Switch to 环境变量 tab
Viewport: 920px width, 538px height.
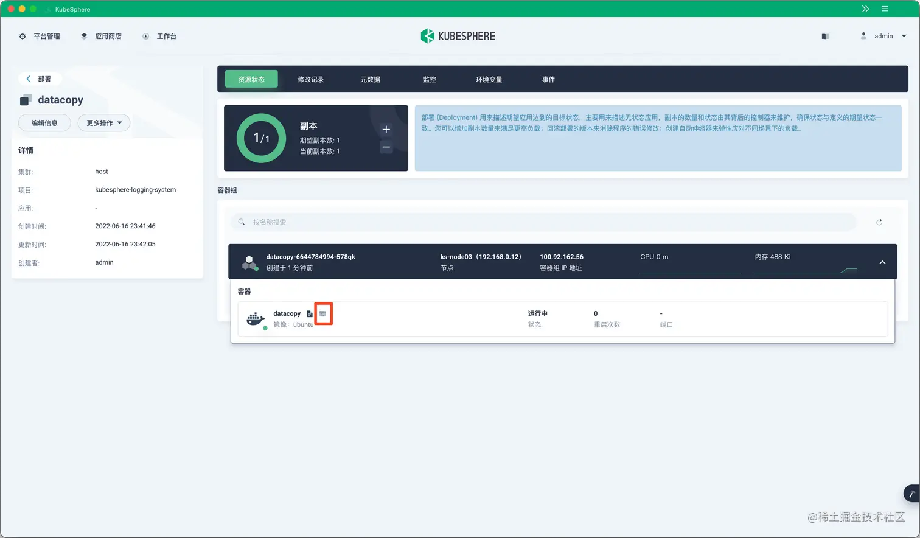pos(489,79)
